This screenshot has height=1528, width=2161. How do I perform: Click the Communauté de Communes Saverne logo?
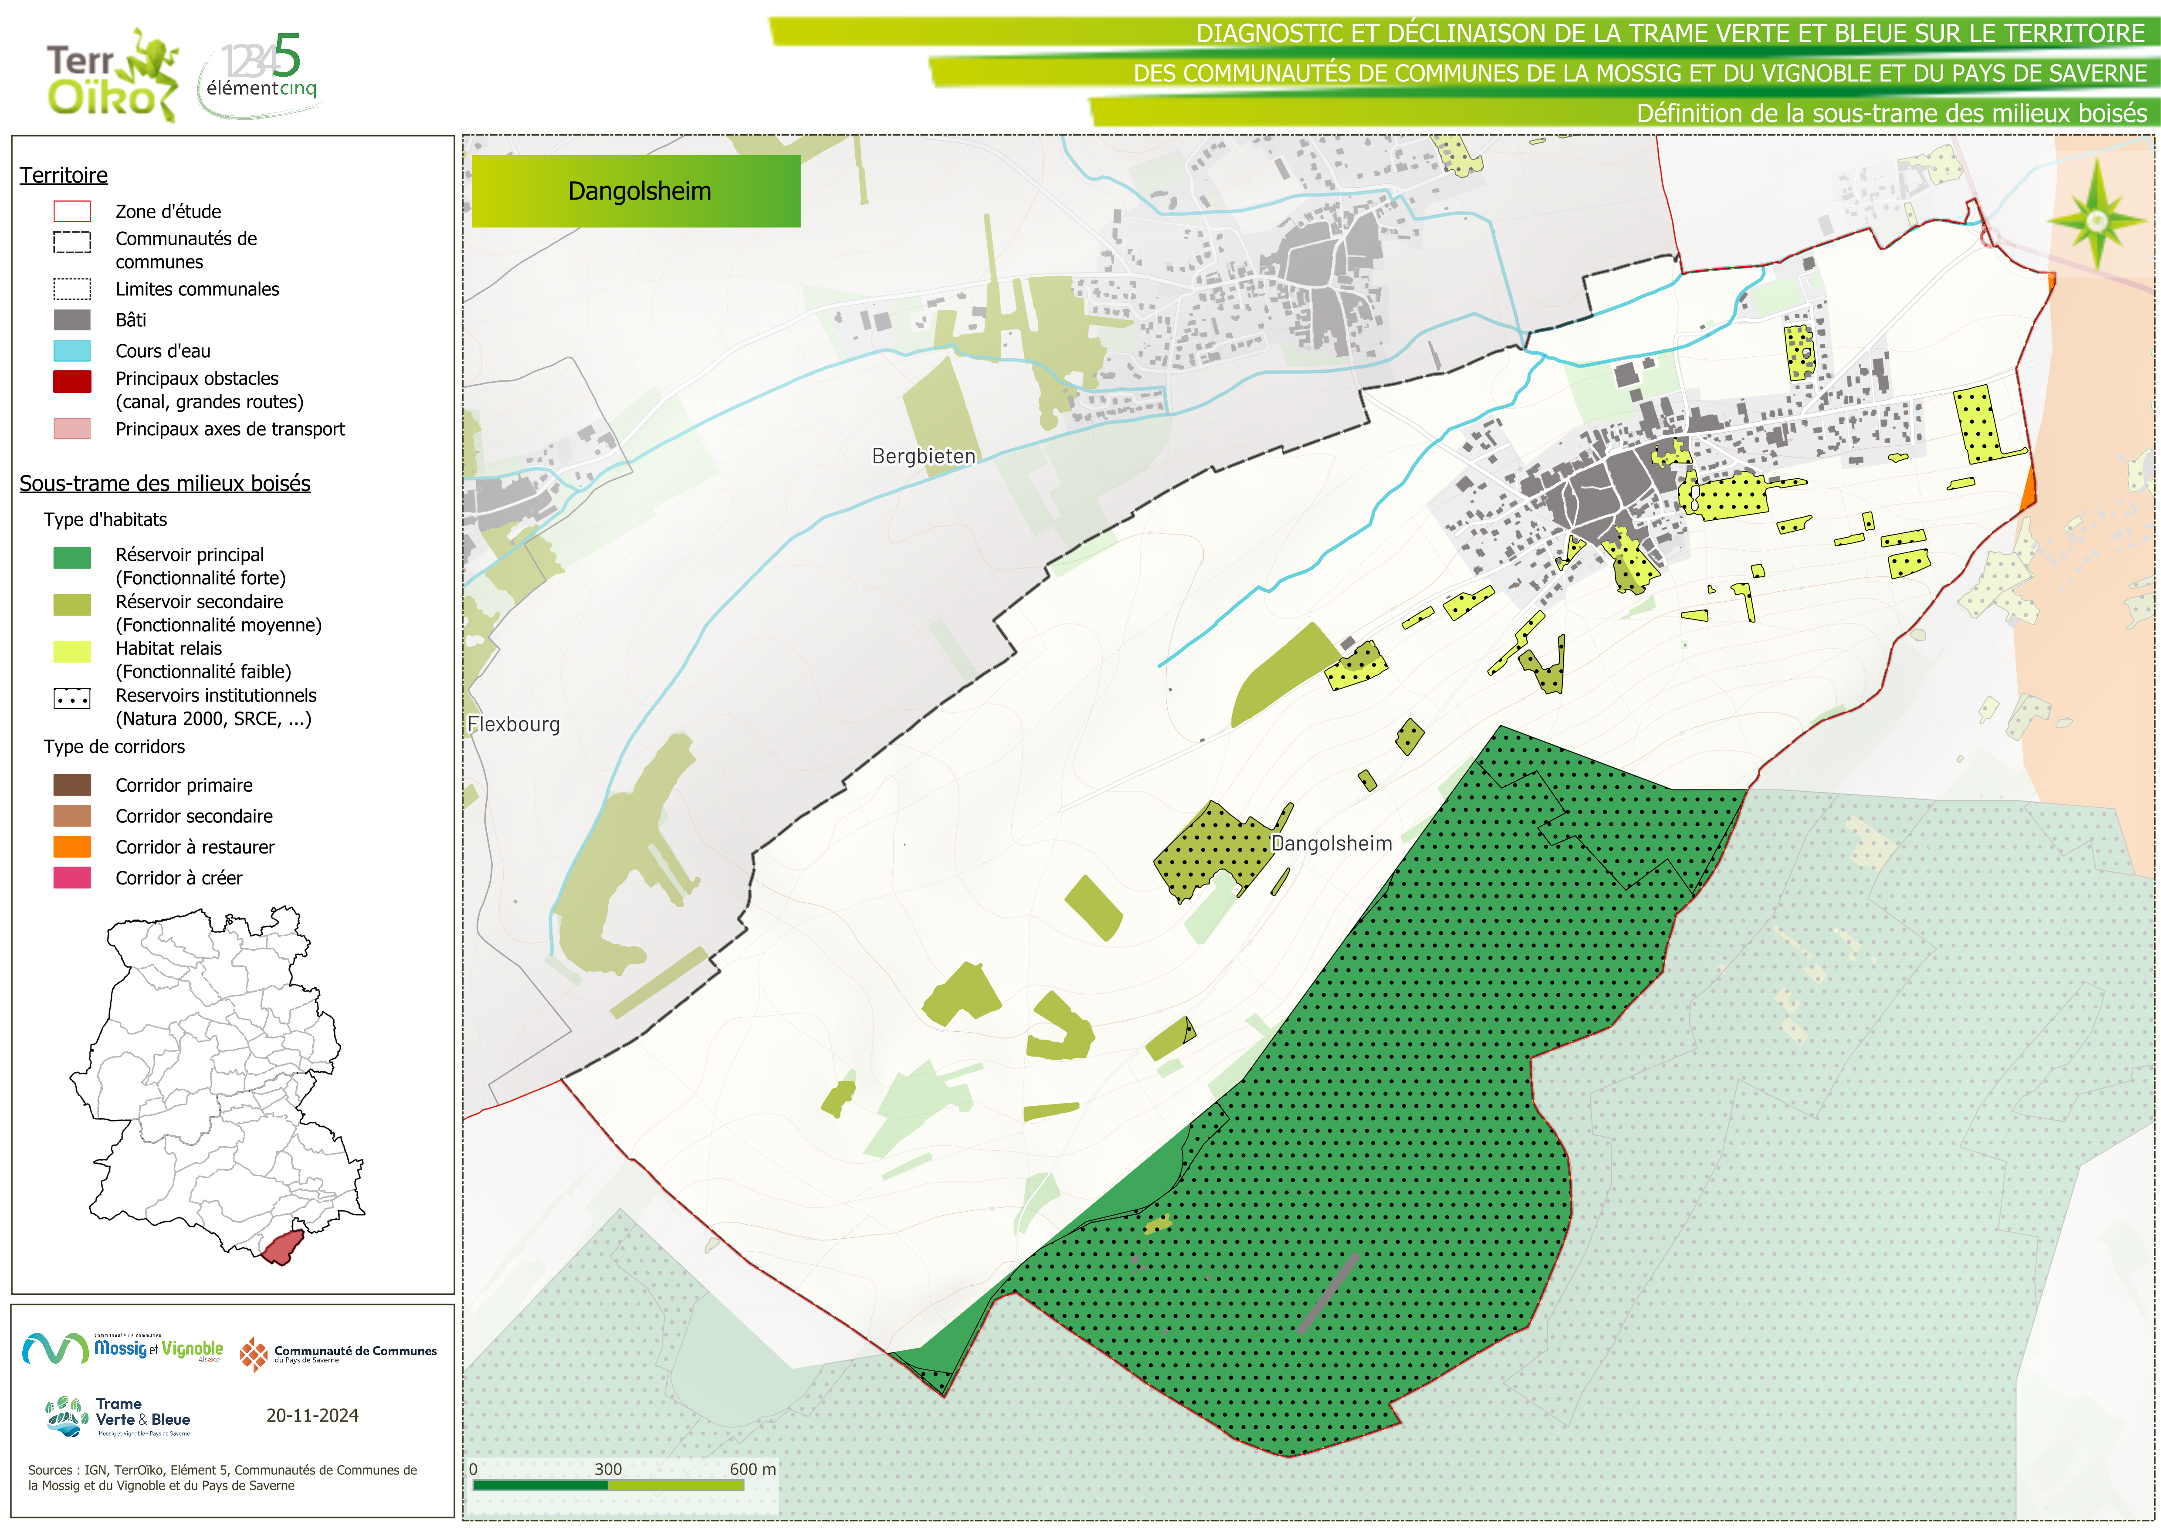click(x=338, y=1354)
